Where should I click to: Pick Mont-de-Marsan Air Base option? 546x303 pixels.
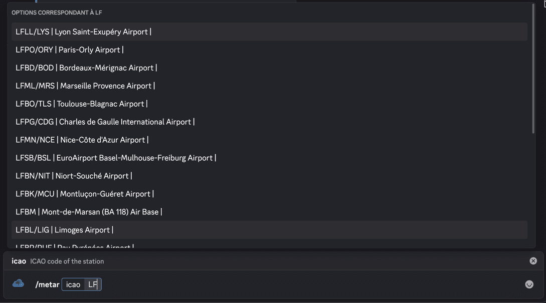[x=89, y=212]
